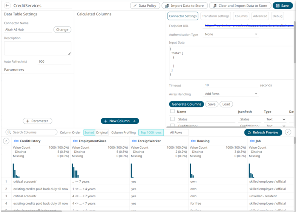Click the Refresh Preview button
Screen dimensions: 296x212
point(263,132)
